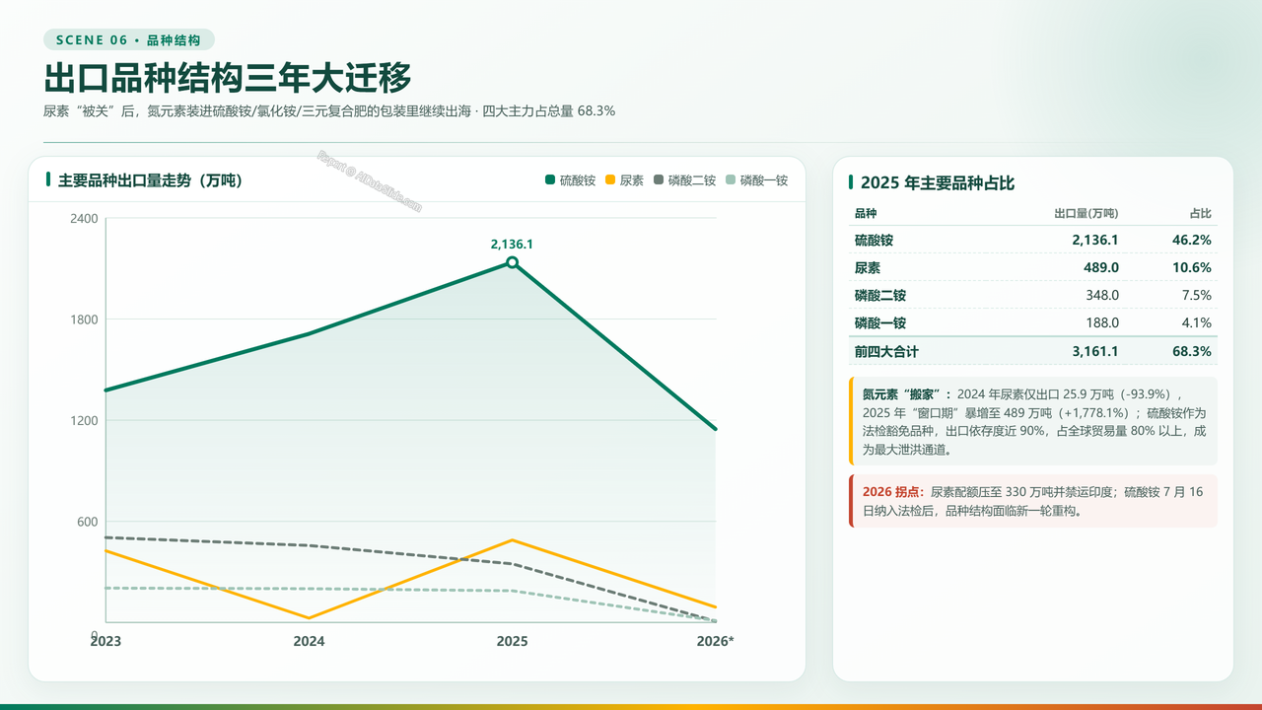Select the 硫酸铵 table row name
Viewport: 1262px width, 710px height.
[874, 240]
